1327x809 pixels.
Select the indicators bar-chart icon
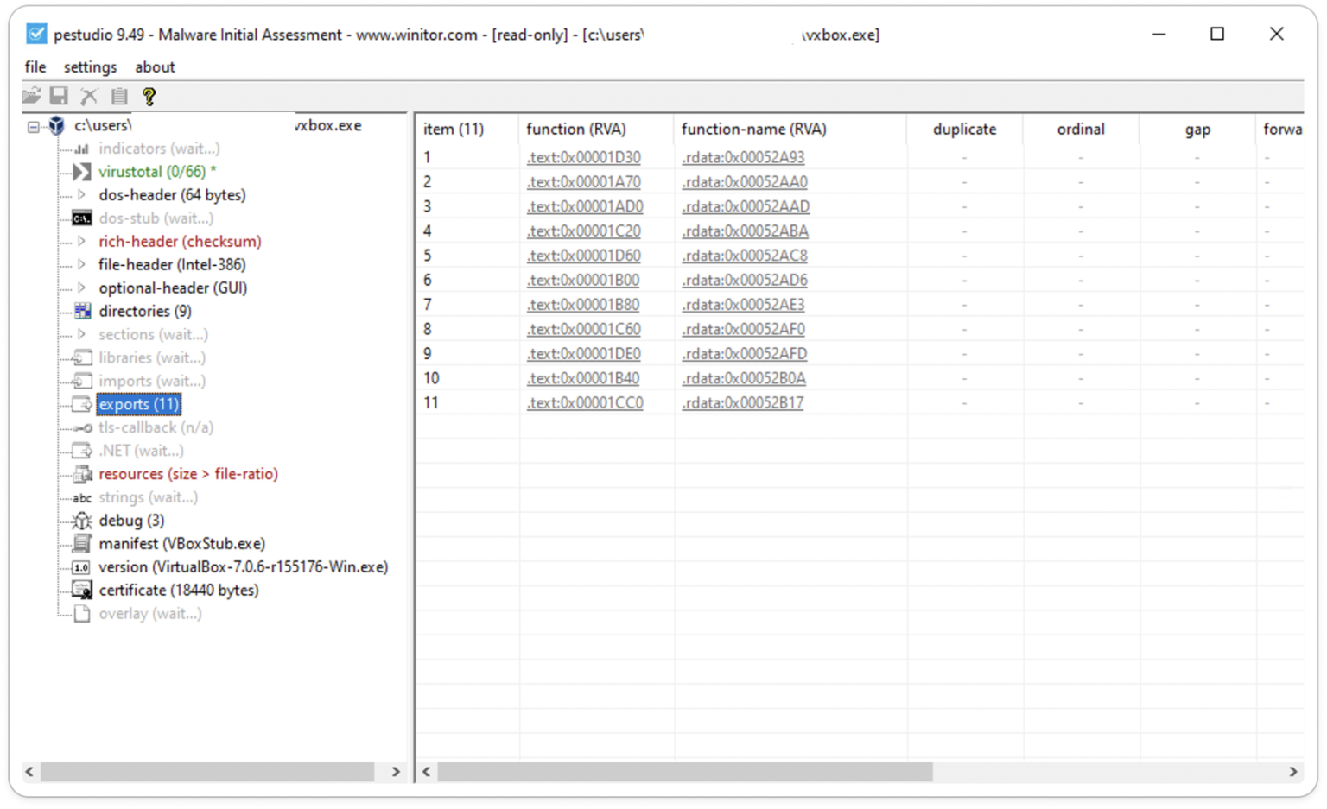(80, 148)
